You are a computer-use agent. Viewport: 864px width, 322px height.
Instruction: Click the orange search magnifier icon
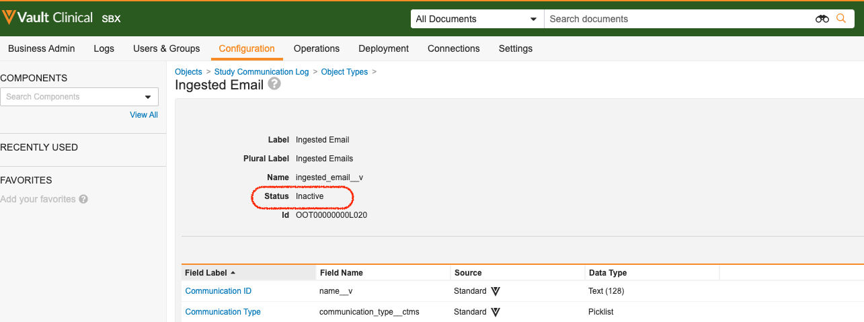coord(840,19)
